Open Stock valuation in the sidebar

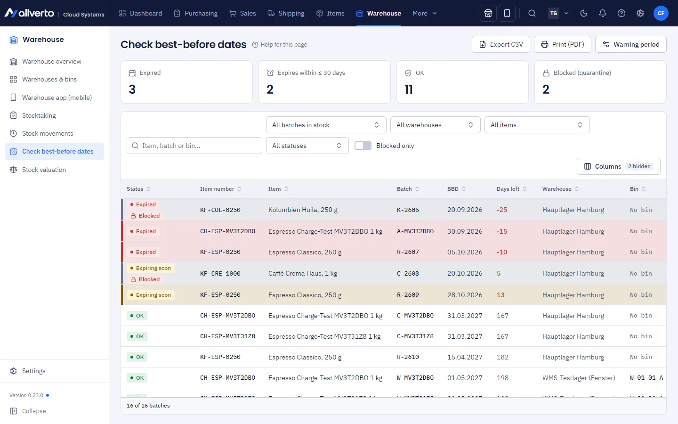coord(54,170)
